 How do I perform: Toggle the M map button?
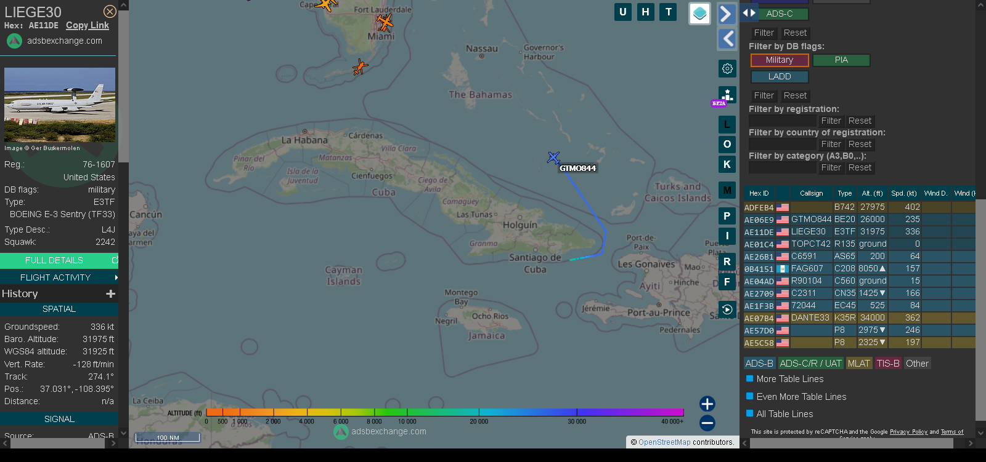tap(727, 190)
